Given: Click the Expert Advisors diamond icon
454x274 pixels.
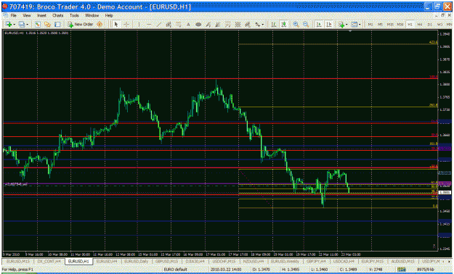Looking at the screenshot, I should (100, 25).
